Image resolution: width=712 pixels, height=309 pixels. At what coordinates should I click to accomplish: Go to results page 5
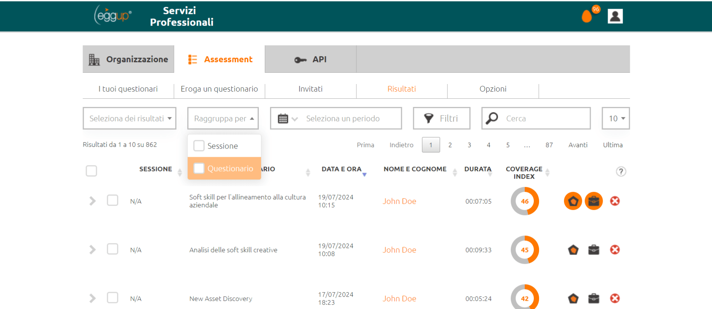click(x=508, y=145)
